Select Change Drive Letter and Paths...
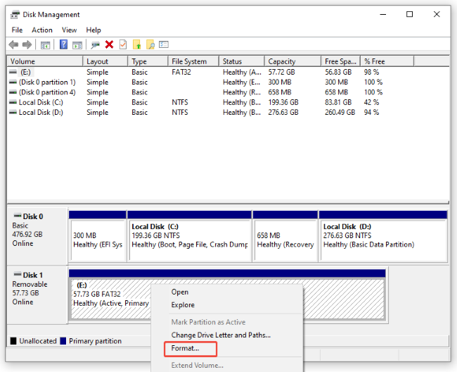The width and height of the screenshot is (457, 372). (x=221, y=335)
